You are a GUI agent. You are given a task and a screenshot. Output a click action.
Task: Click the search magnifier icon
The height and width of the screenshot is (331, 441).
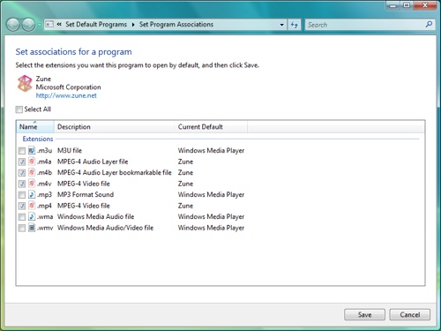click(429, 25)
